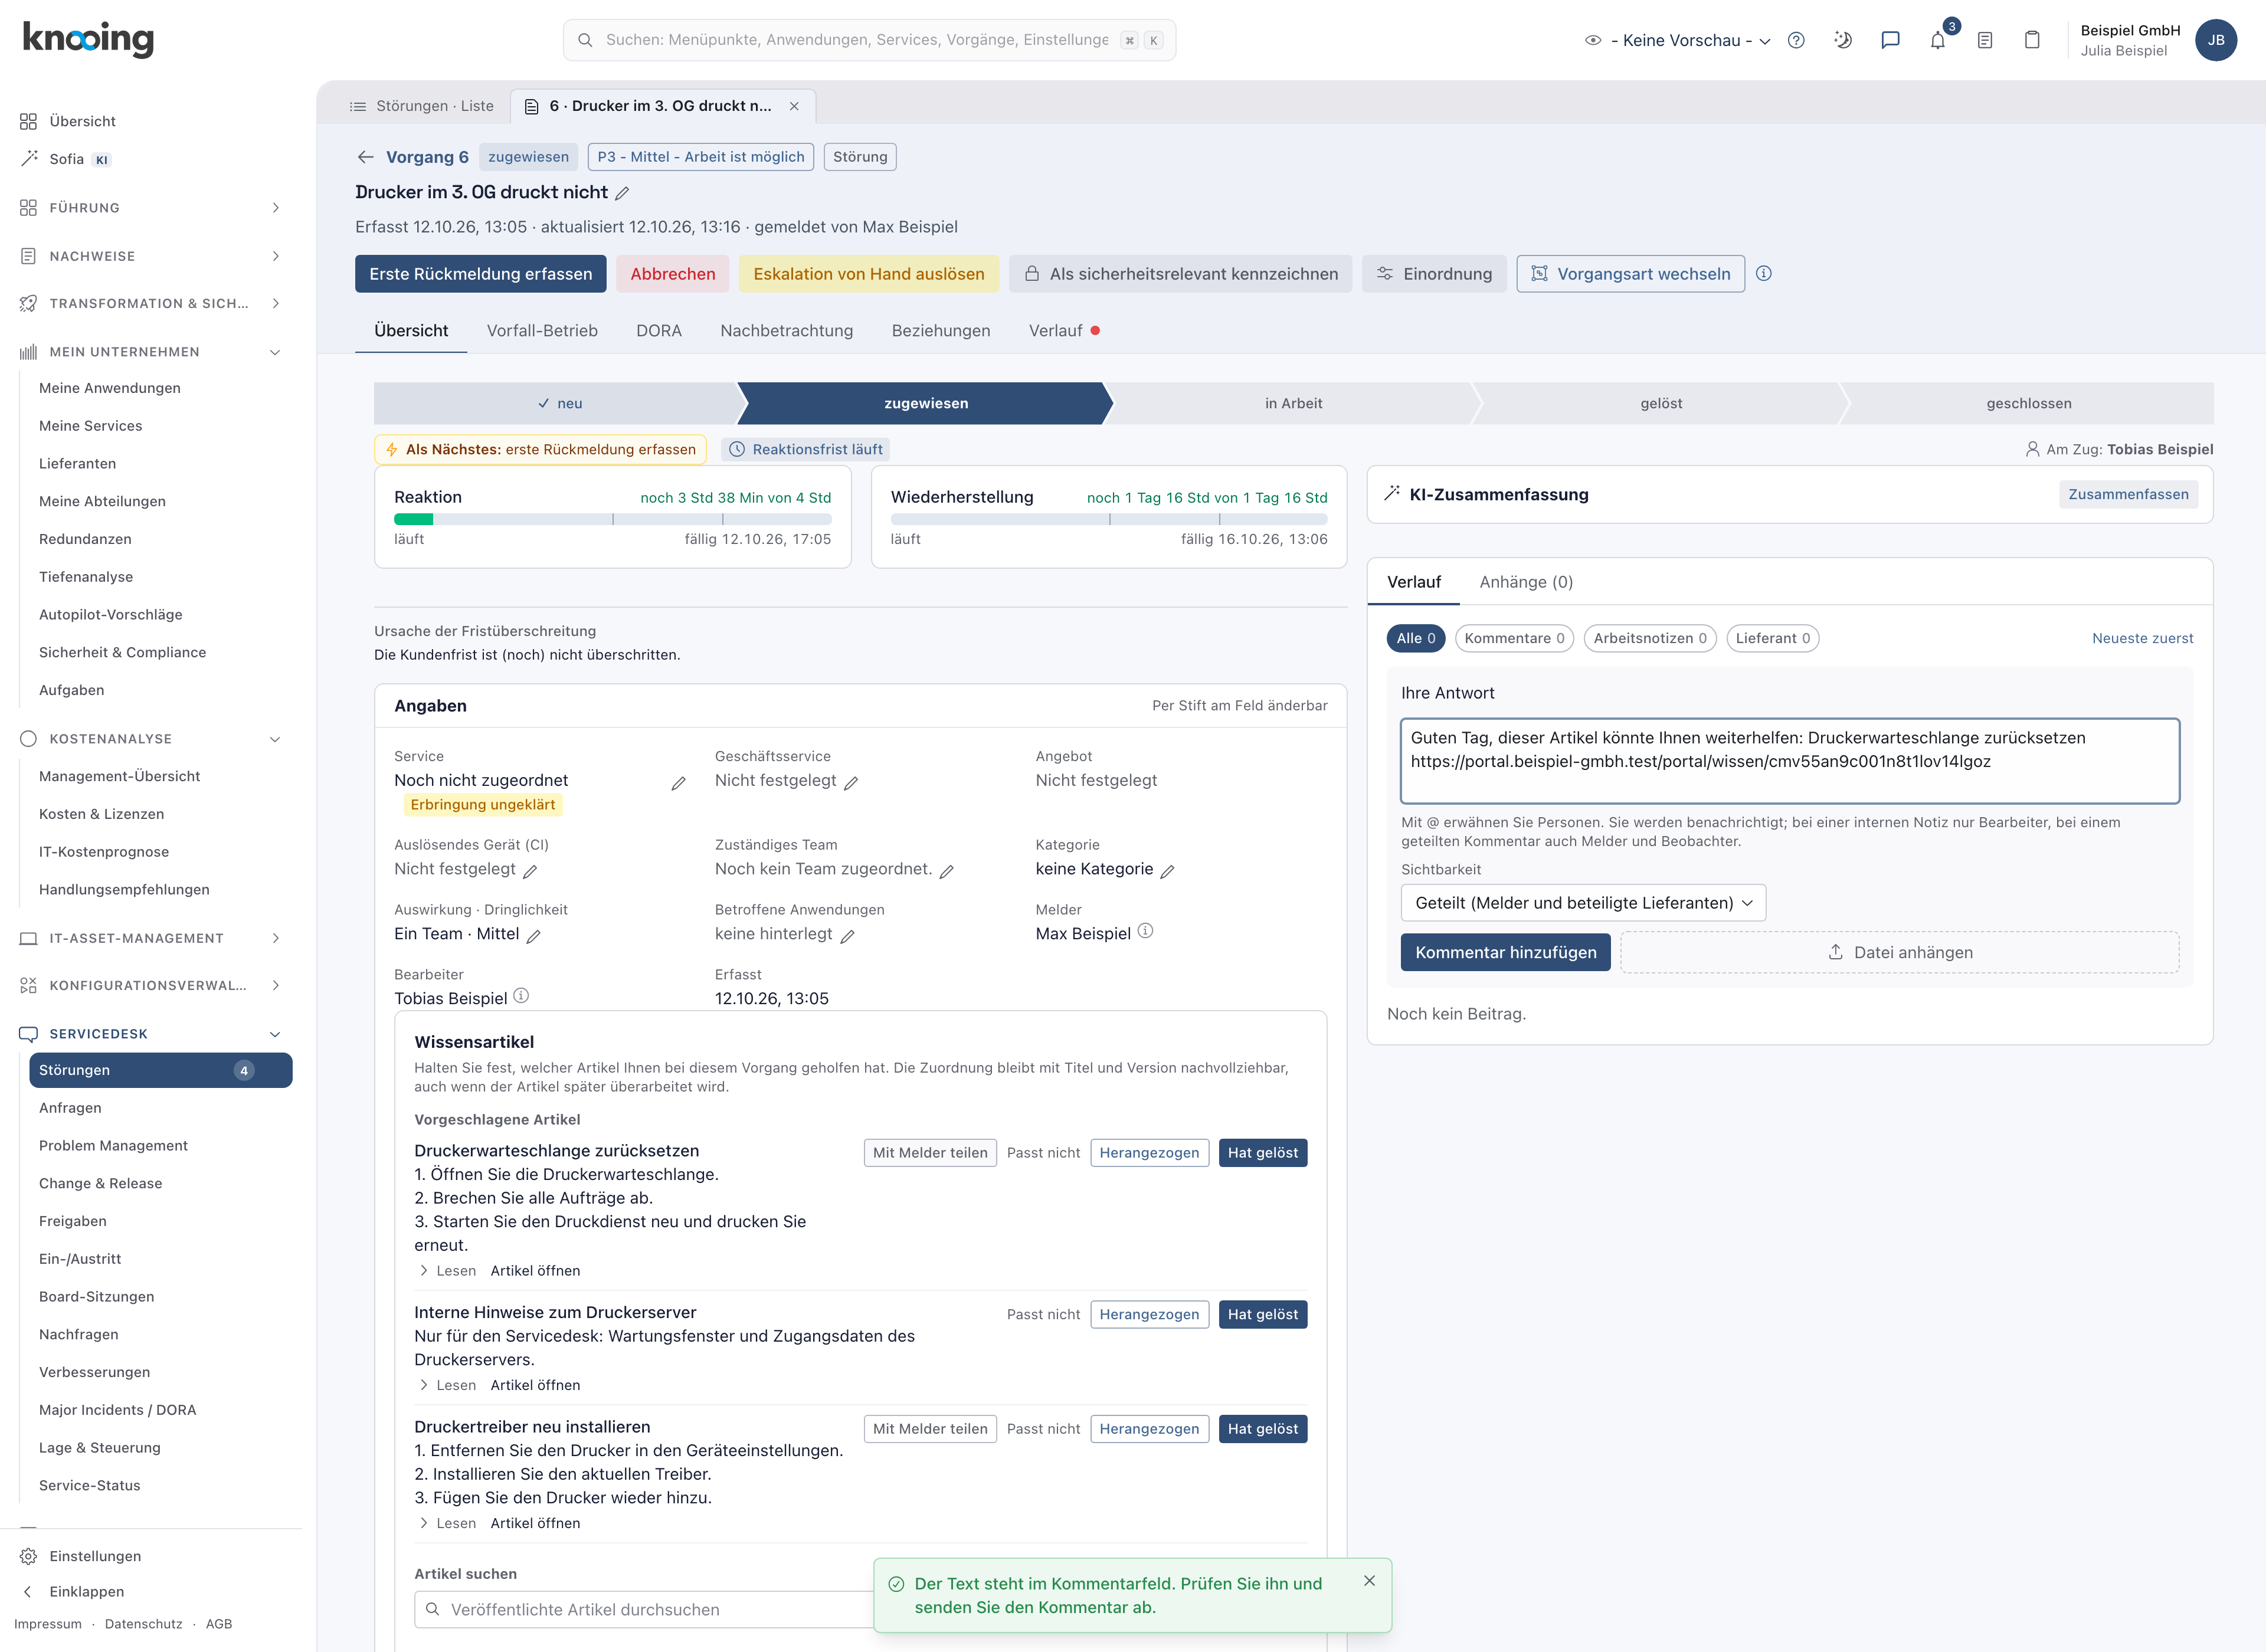Edit Kategorie pencil icon
Viewport: 2266px width, 1652px height.
[1167, 871]
